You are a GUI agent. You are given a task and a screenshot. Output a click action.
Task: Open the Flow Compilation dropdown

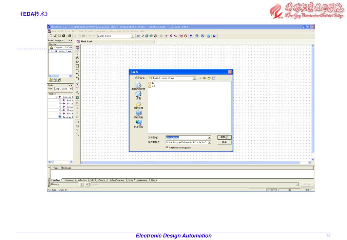pos(71,89)
